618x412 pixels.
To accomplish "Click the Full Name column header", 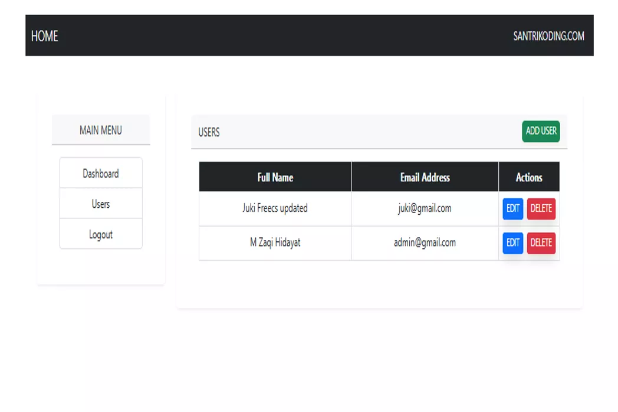I will coord(275,177).
